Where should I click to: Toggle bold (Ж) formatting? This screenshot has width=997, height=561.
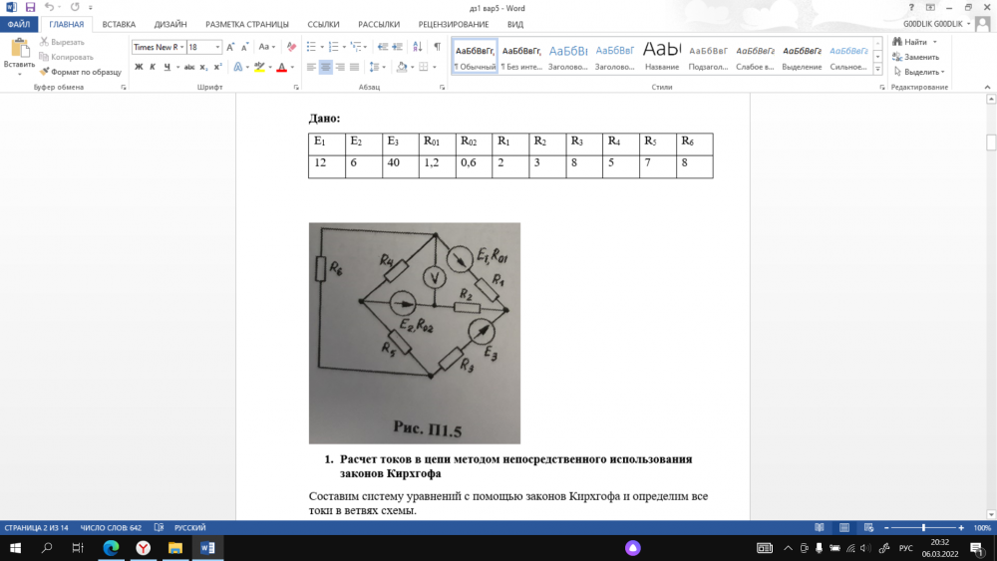[139, 67]
